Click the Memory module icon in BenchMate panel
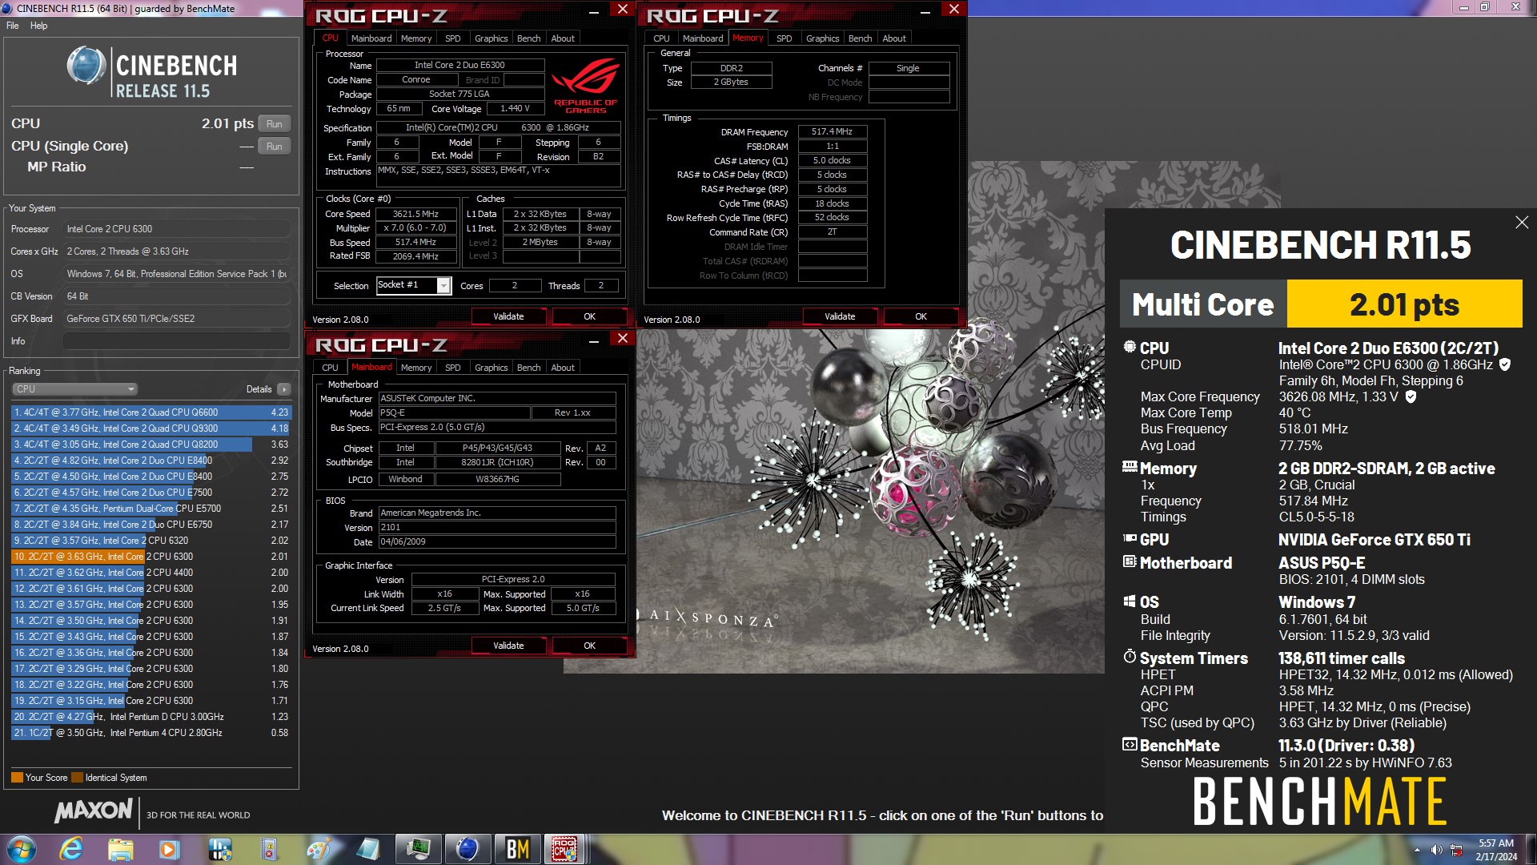This screenshot has width=1537, height=865. tap(1130, 467)
